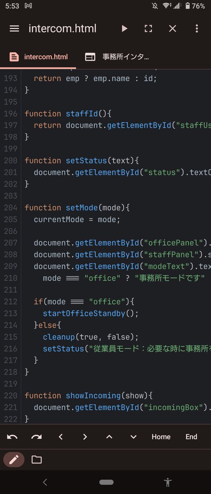Tap the Home key button
The width and height of the screenshot is (211, 494).
point(161,437)
